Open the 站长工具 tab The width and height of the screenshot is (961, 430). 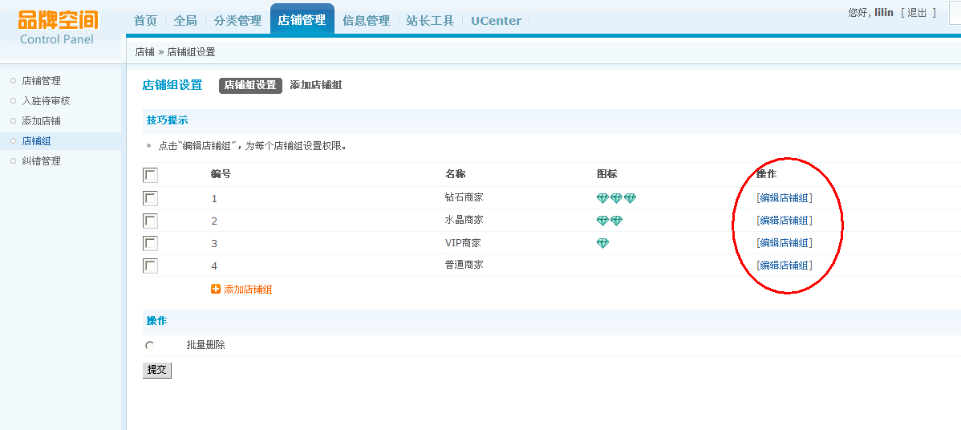tap(430, 20)
